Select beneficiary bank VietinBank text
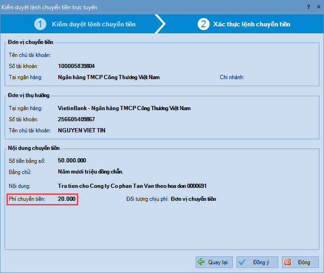The height and width of the screenshot is (273, 324). (124, 108)
